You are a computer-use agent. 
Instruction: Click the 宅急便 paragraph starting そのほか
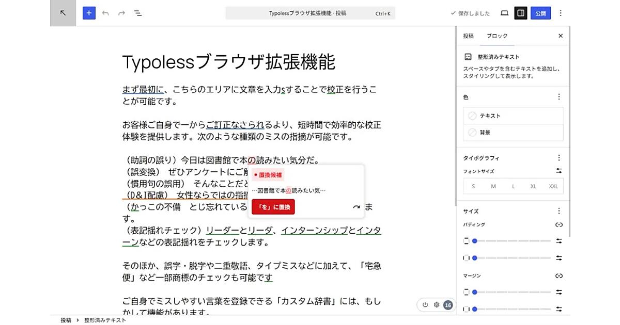click(252, 272)
